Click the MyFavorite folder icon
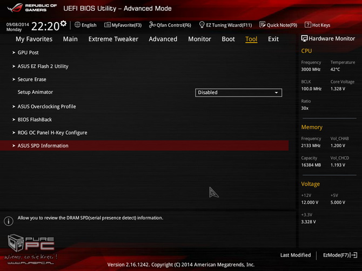Image resolution: width=362 pixels, height=271 pixels. coord(108,25)
